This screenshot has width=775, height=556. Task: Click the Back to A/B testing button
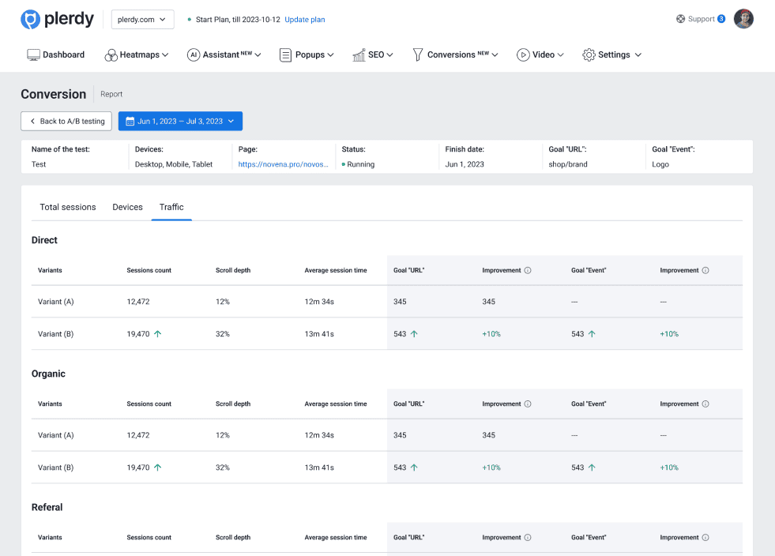coord(66,122)
